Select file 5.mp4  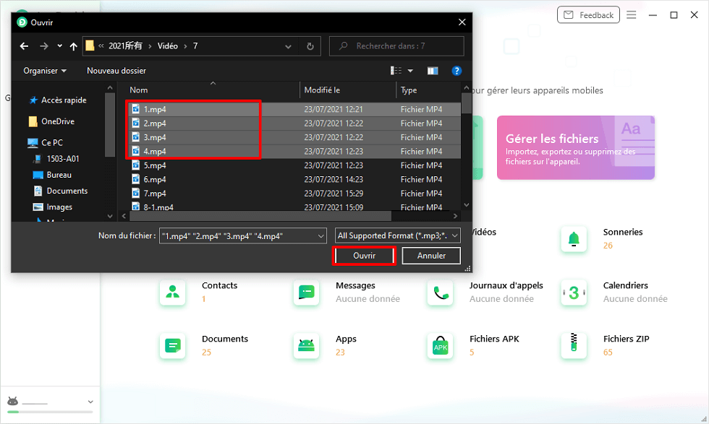[x=155, y=165]
